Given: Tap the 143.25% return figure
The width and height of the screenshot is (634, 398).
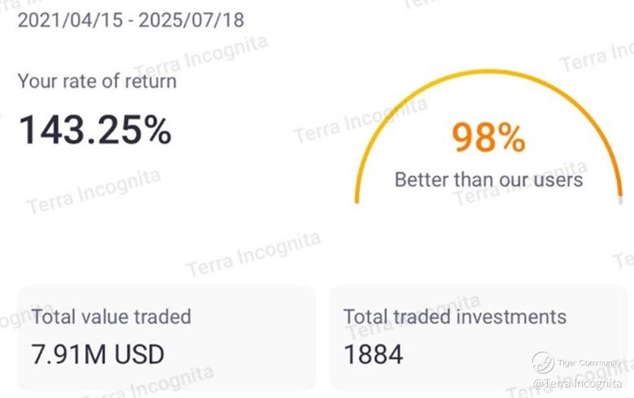Looking at the screenshot, I should click(x=95, y=130).
